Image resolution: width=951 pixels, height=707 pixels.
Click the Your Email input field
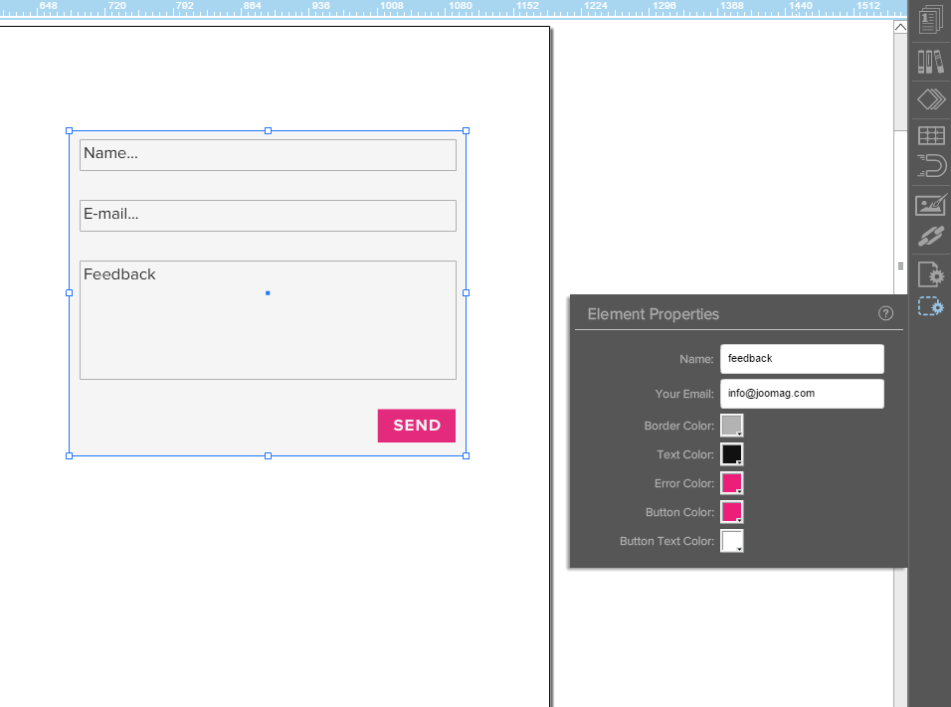tap(801, 394)
